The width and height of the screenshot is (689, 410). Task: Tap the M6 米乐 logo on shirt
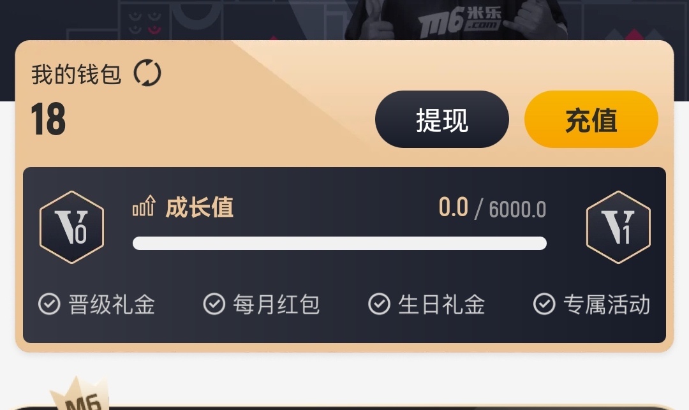click(x=459, y=22)
